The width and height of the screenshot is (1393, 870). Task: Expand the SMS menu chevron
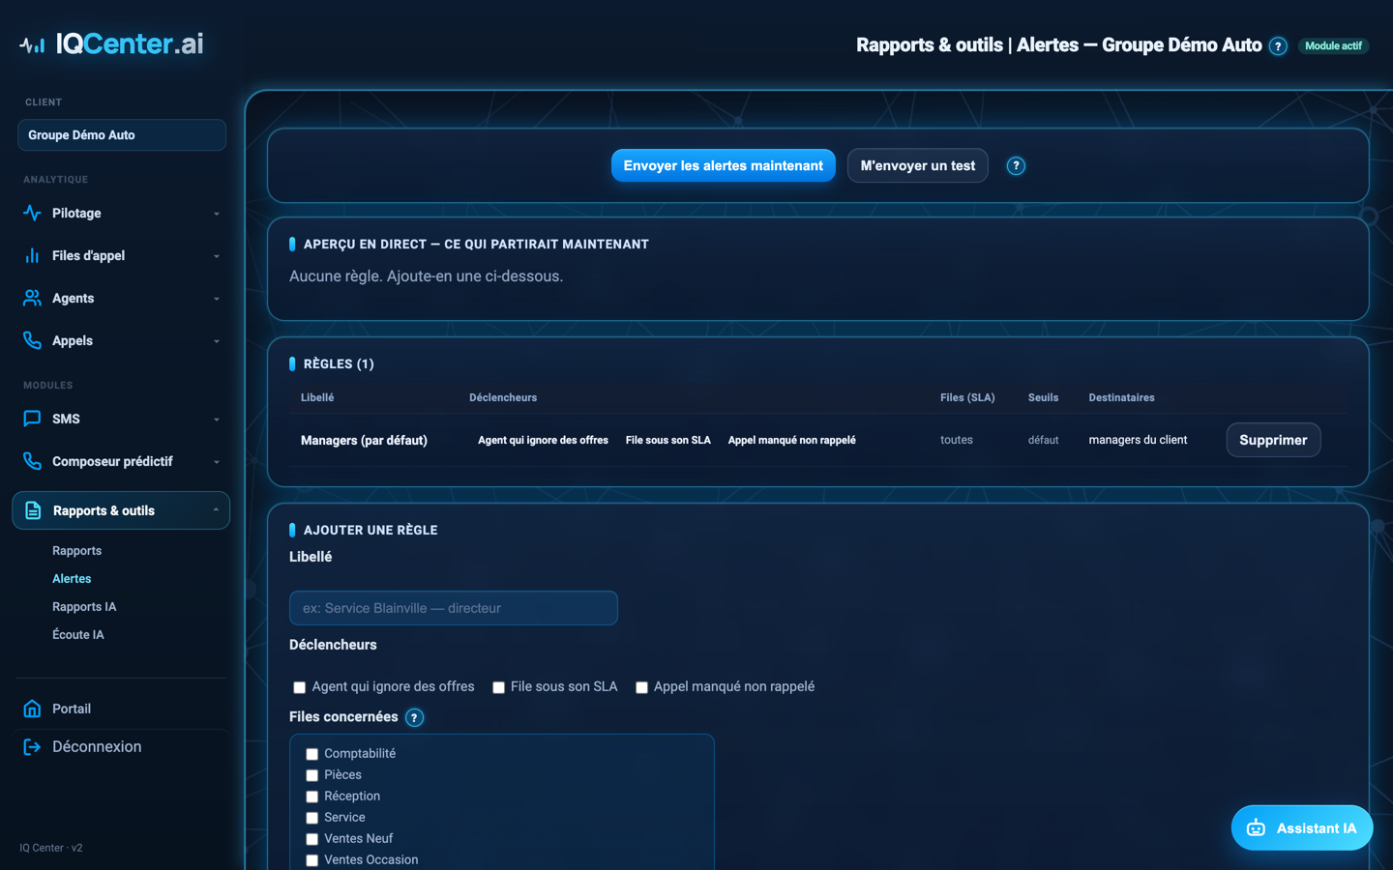217,420
